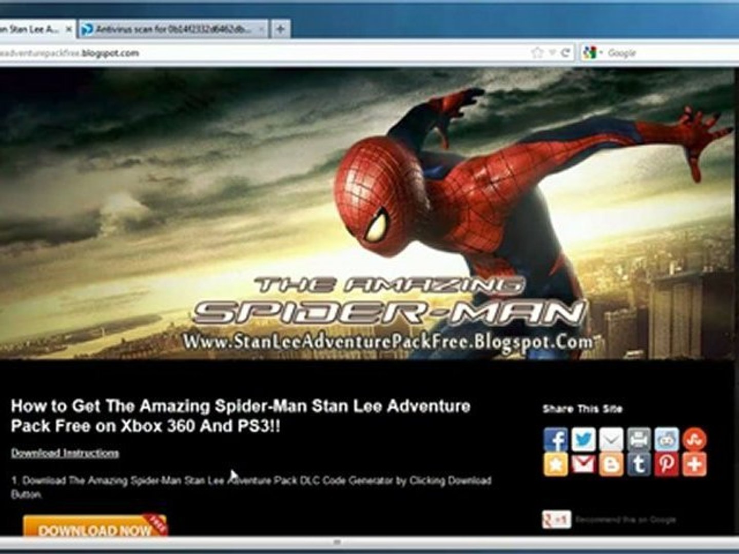This screenshot has width=739, height=554.
Task: Click the yellow star favorites icon
Action: pos(556,464)
